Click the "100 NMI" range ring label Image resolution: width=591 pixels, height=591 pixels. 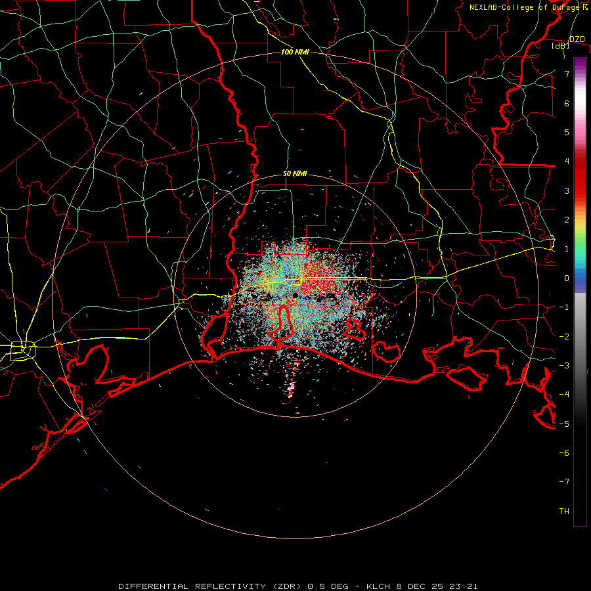point(295,52)
